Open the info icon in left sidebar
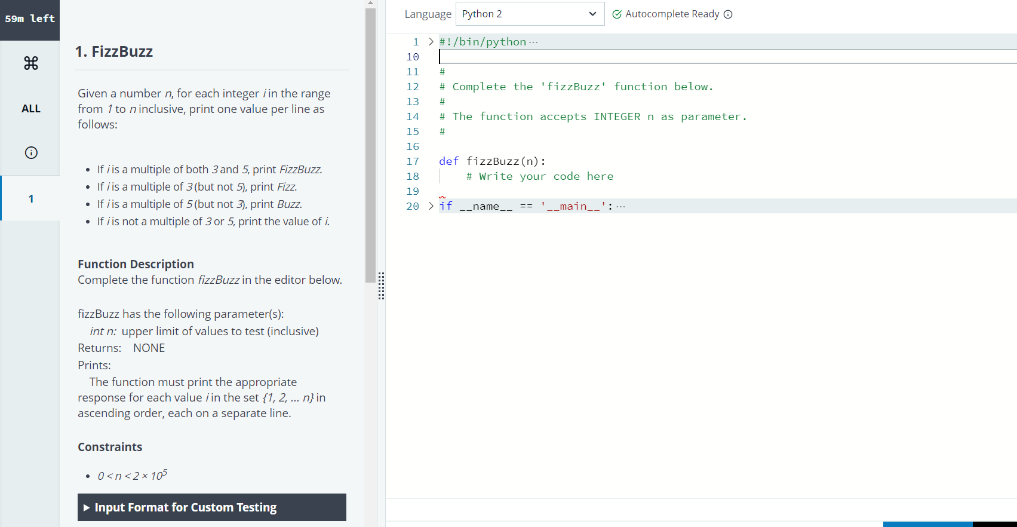 31,152
